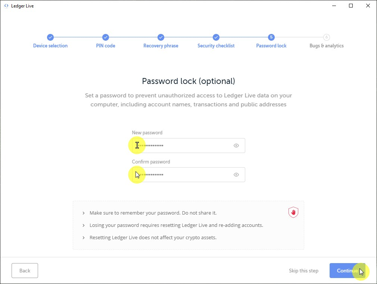Click the Security checklist step checkmark

[216, 37]
